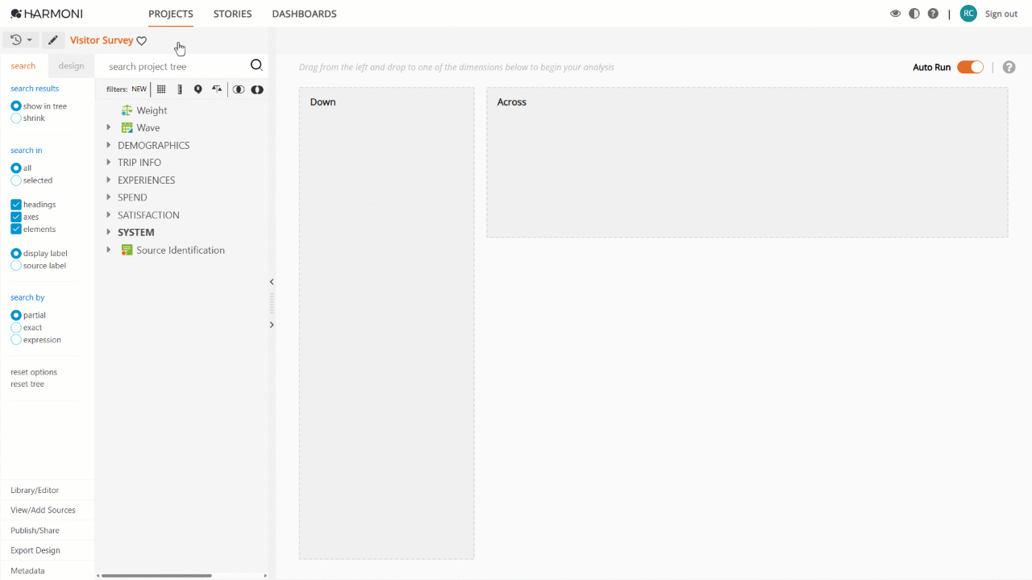
Task: Expand the DEMOGRAPHICS group
Action: tap(109, 145)
